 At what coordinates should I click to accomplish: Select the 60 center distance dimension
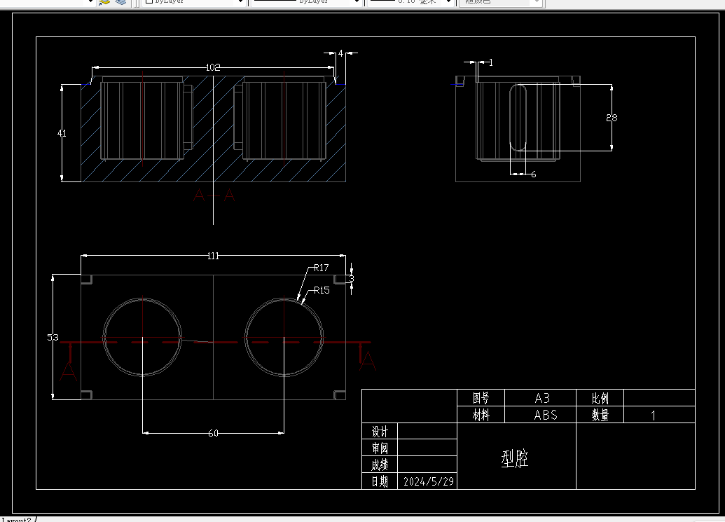point(213,433)
